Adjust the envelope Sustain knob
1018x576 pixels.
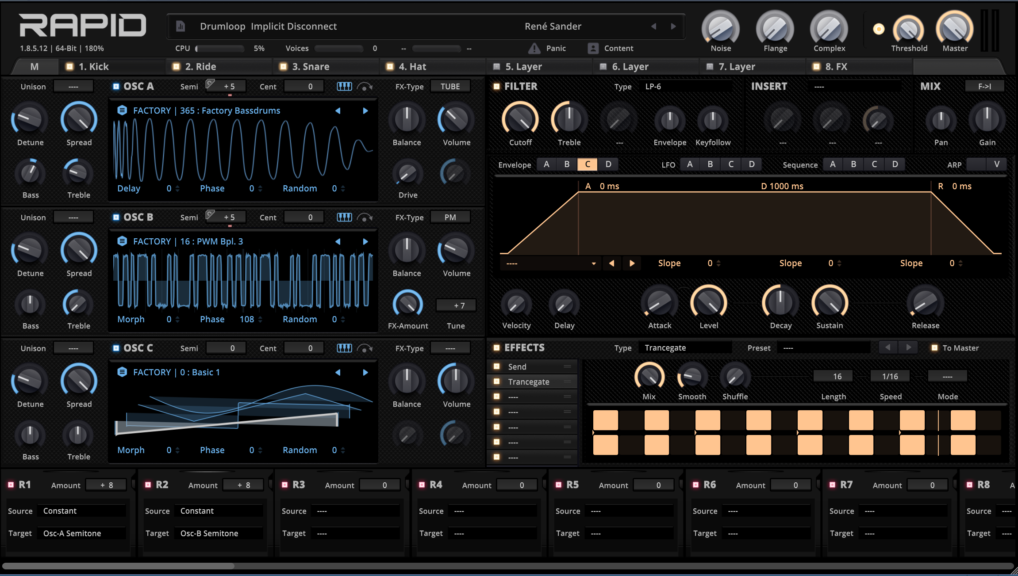click(830, 302)
